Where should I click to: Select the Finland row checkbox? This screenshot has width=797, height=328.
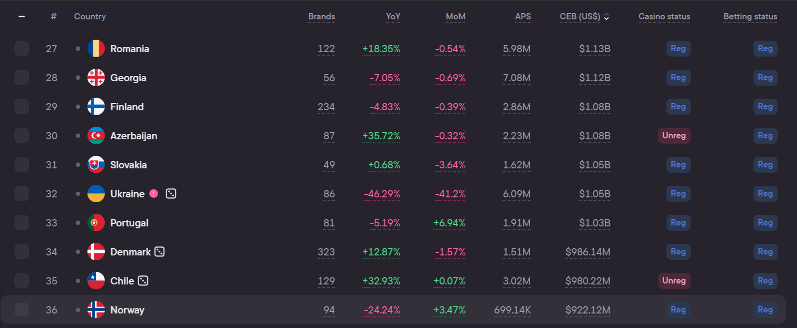(x=22, y=106)
